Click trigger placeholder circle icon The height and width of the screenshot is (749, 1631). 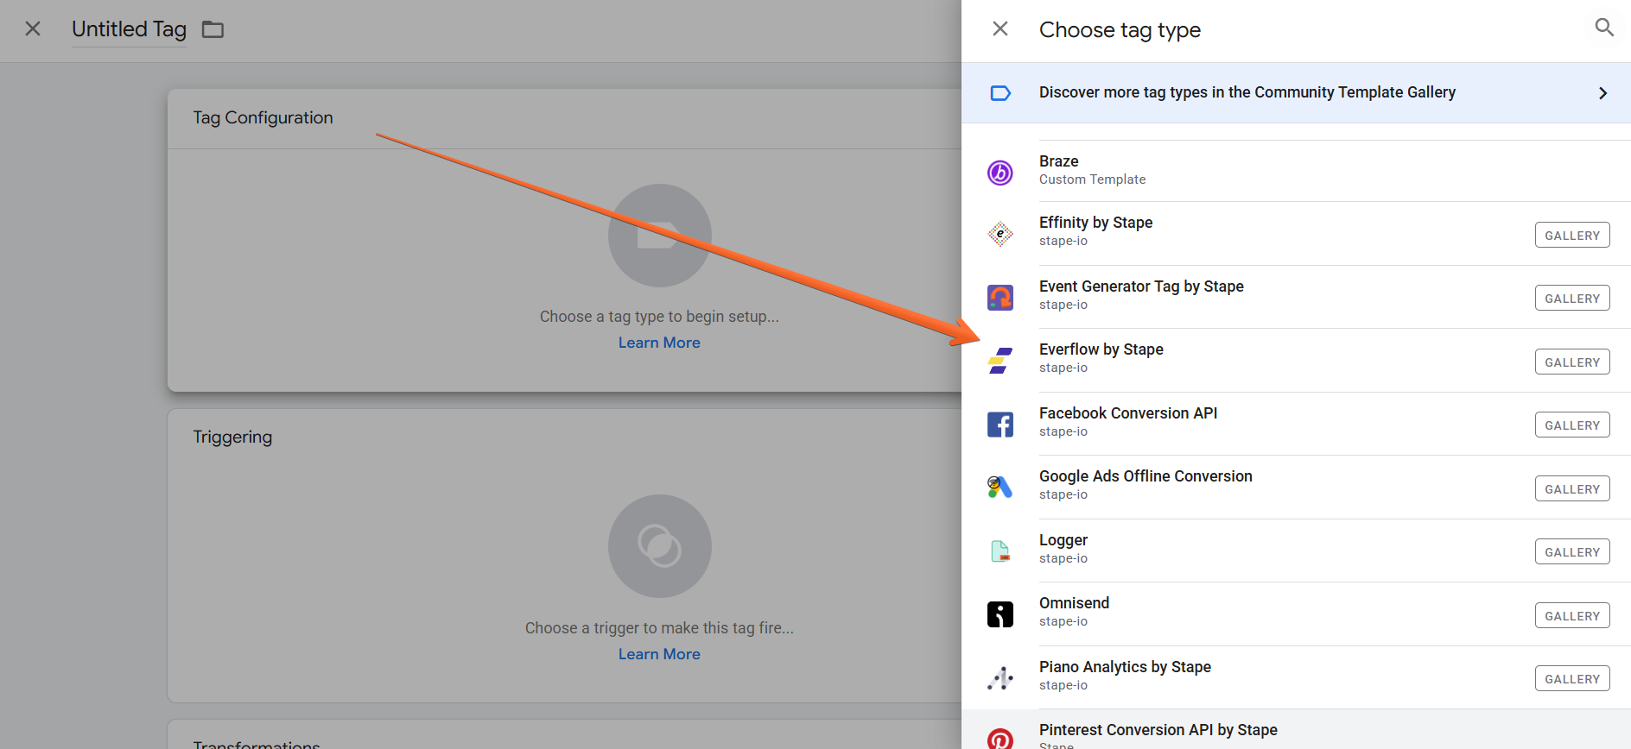tap(660, 546)
